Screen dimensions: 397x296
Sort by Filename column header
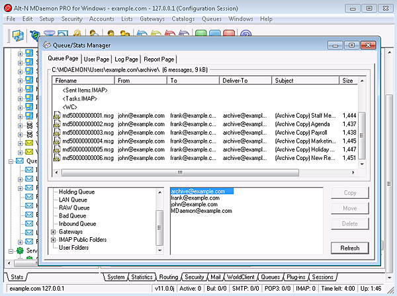click(x=83, y=81)
